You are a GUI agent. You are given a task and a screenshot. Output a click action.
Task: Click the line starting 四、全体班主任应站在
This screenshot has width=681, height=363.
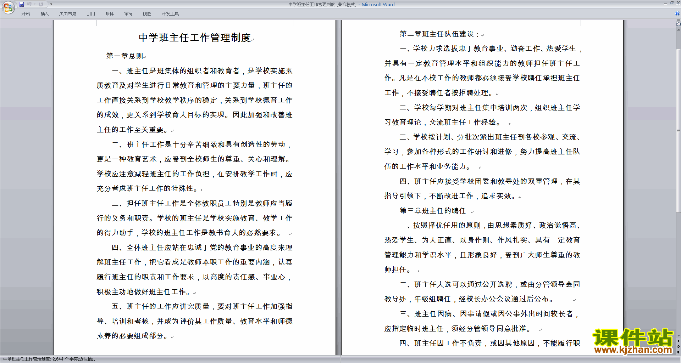(x=202, y=248)
